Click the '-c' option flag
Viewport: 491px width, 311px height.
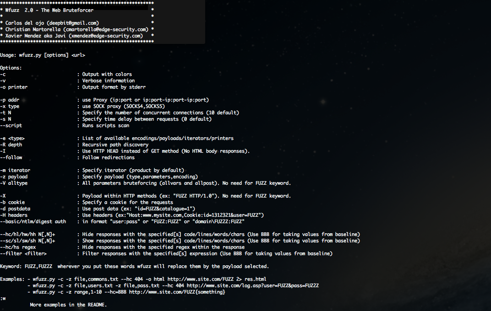[3, 75]
